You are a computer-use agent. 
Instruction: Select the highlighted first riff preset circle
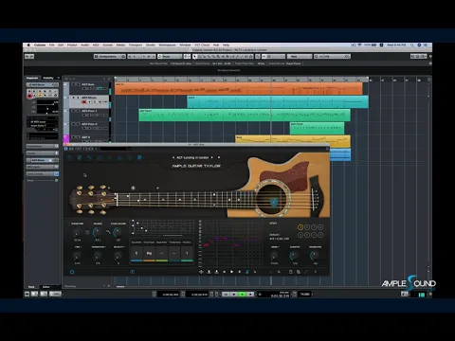[x=300, y=227]
